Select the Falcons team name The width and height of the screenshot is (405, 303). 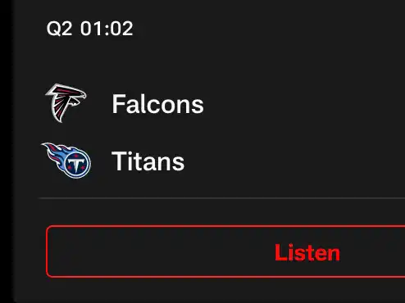(157, 104)
